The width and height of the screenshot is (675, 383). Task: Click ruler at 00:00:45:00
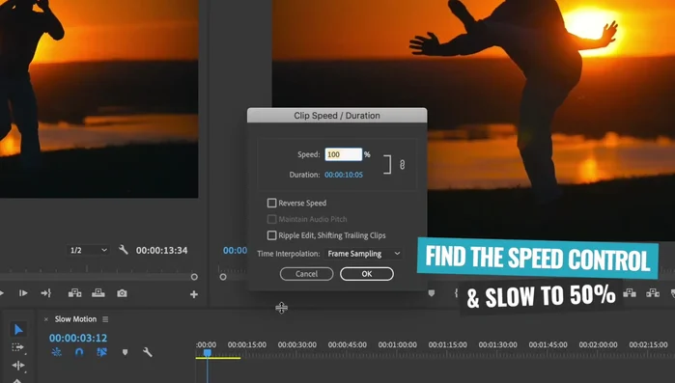click(348, 344)
